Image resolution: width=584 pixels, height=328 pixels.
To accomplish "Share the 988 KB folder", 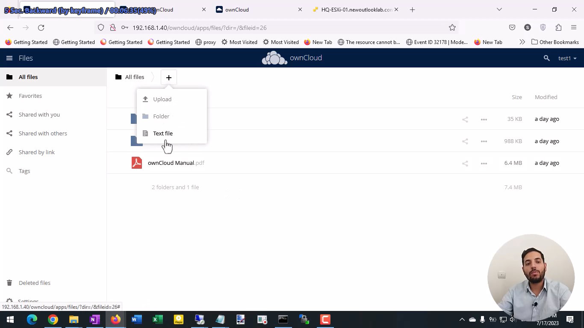I will tap(465, 141).
